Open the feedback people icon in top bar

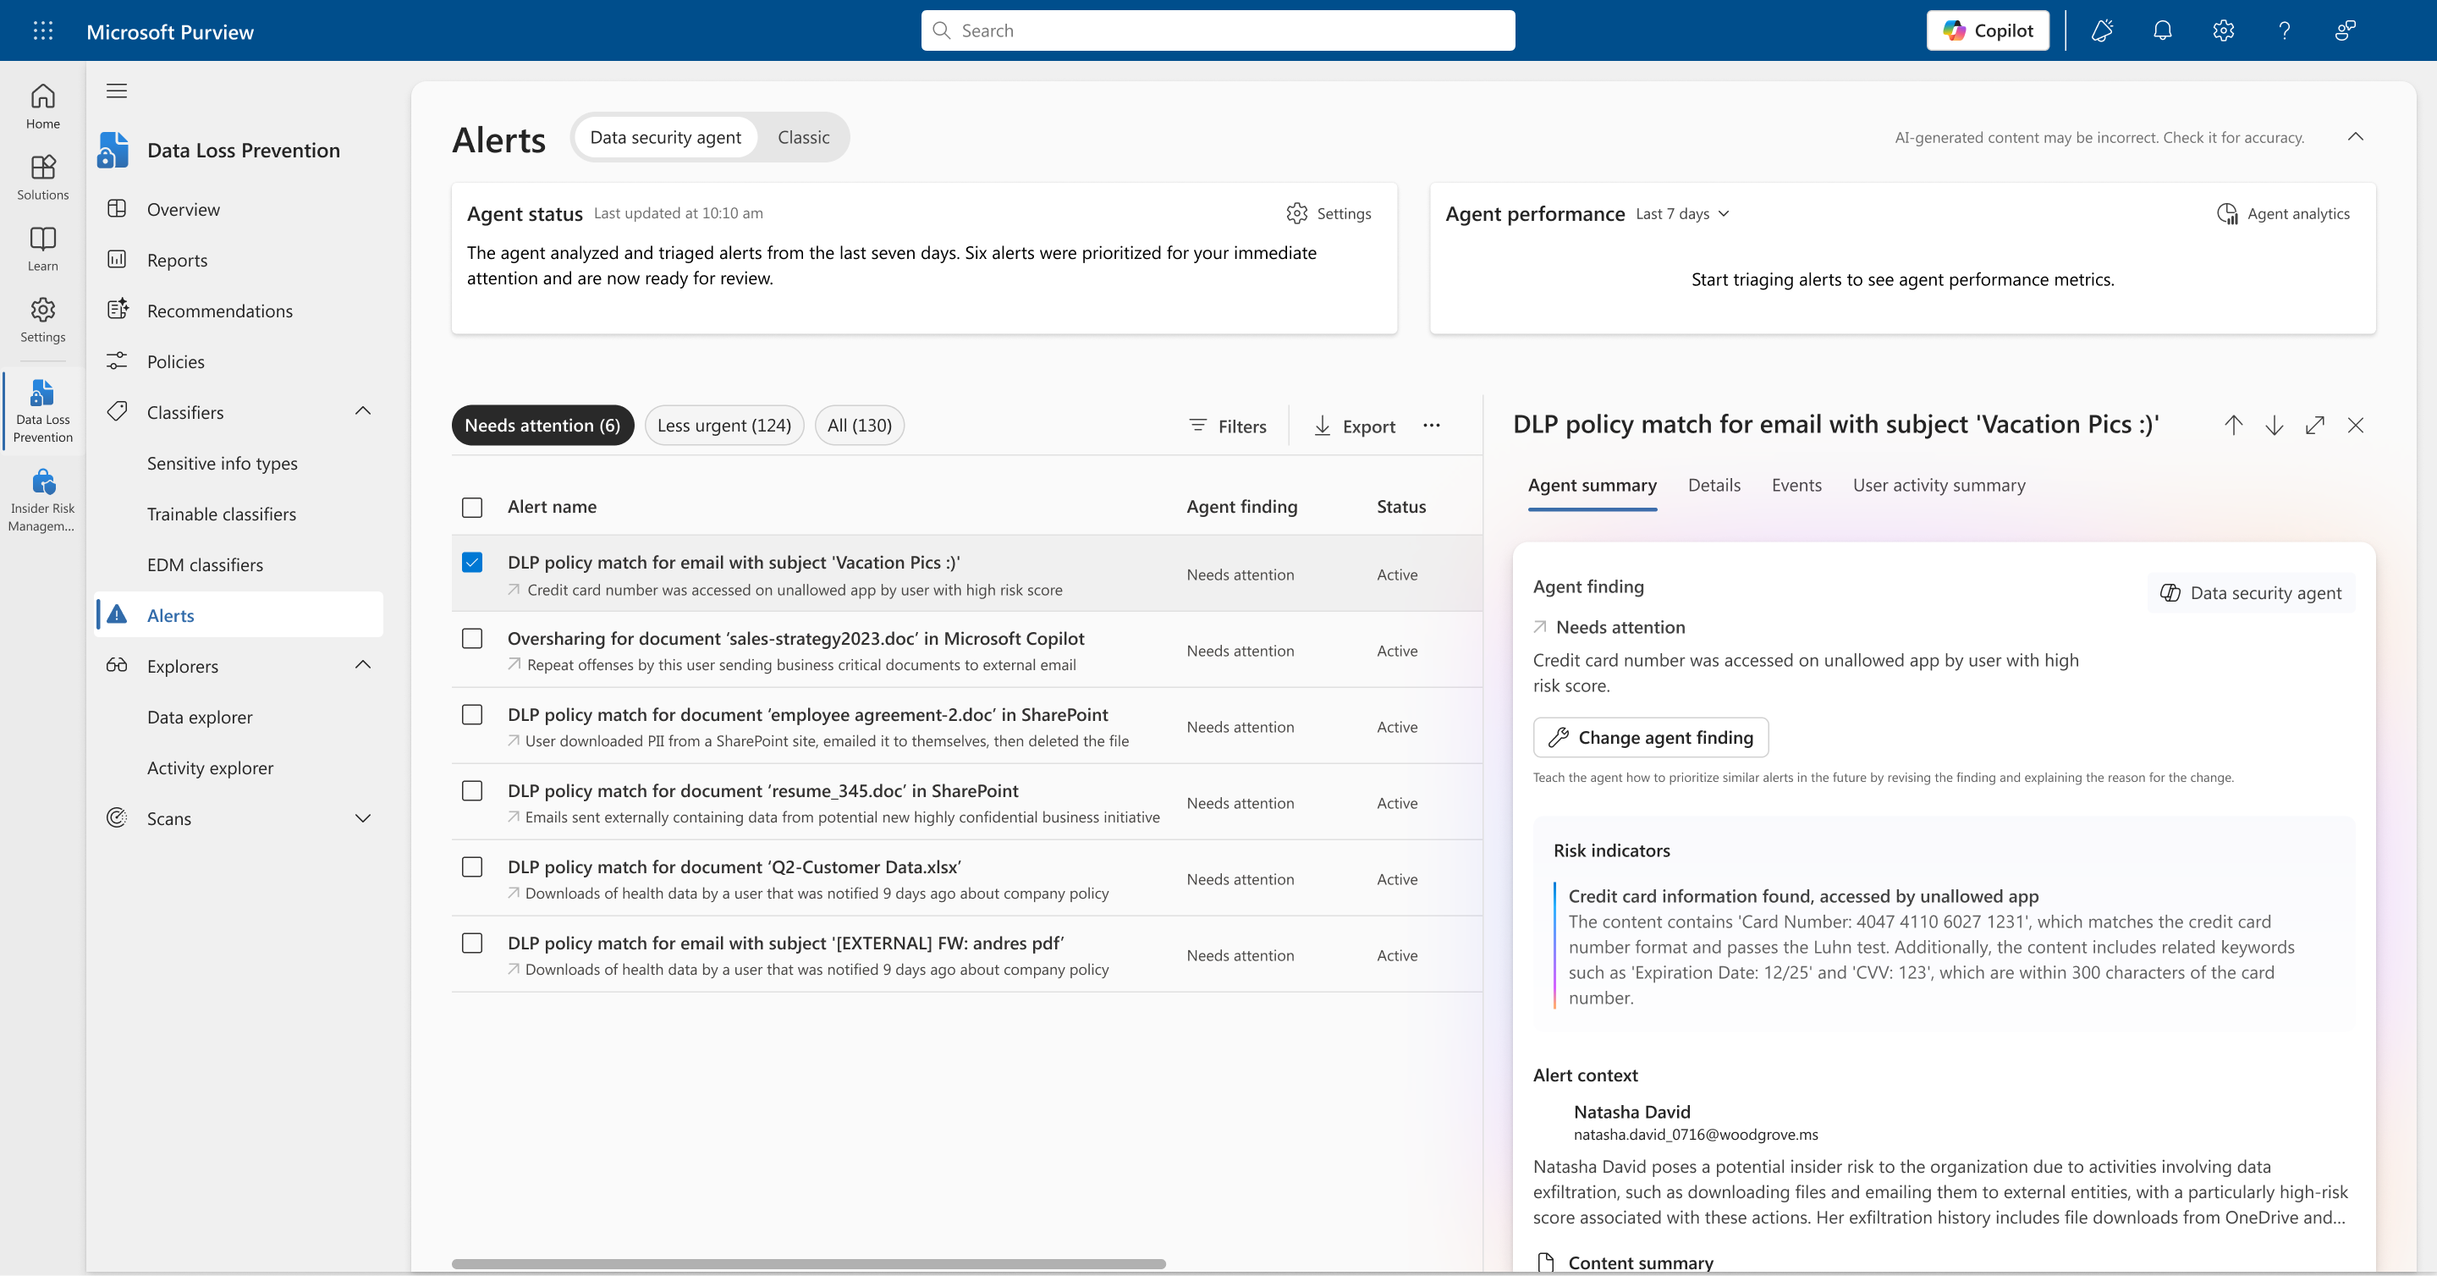(x=2346, y=30)
